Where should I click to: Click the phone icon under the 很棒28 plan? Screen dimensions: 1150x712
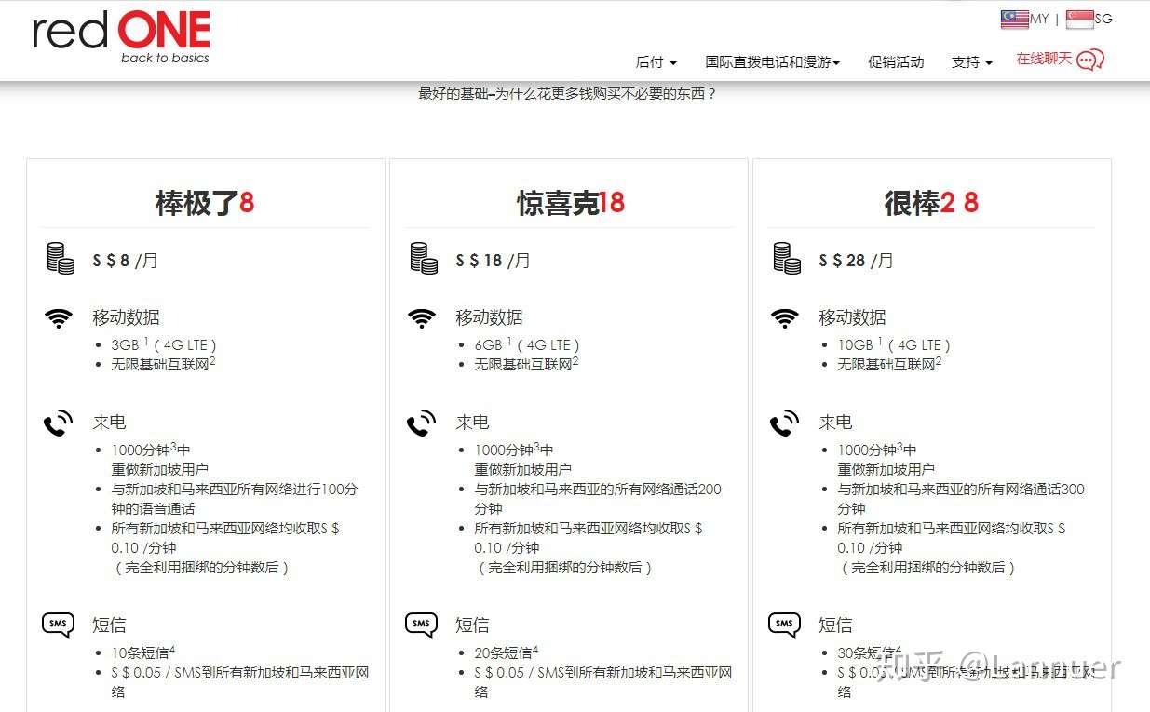click(x=785, y=422)
